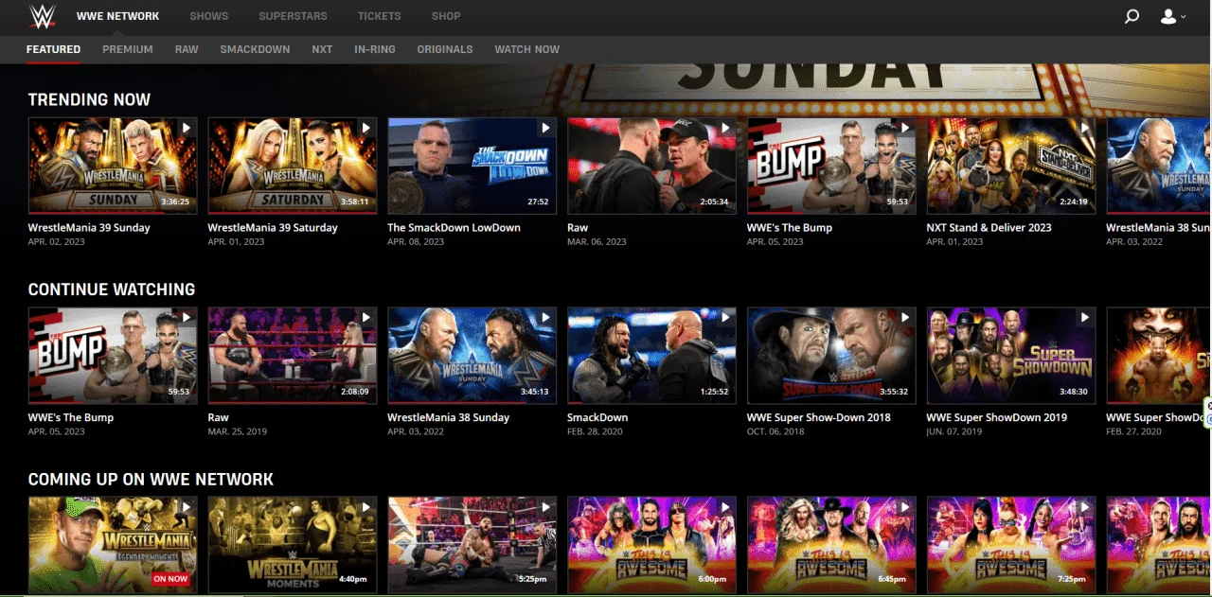
Task: Click play icon on Raw Mar. 25 2019 thumbnail
Action: (366, 318)
